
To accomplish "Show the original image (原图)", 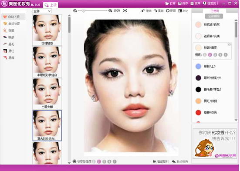I will point(171,11).
